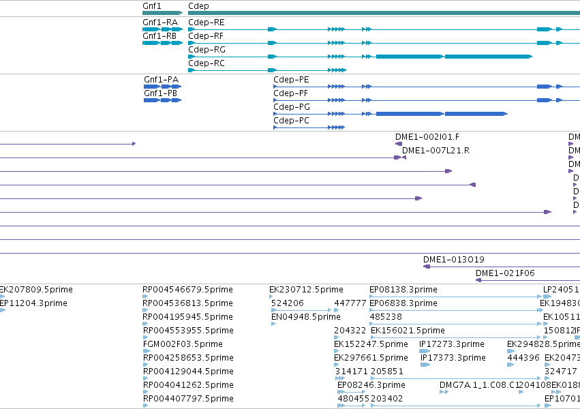The width and height of the screenshot is (580, 409).
Task: Click the Cdep gene label
Action: pyautogui.click(x=198, y=6)
